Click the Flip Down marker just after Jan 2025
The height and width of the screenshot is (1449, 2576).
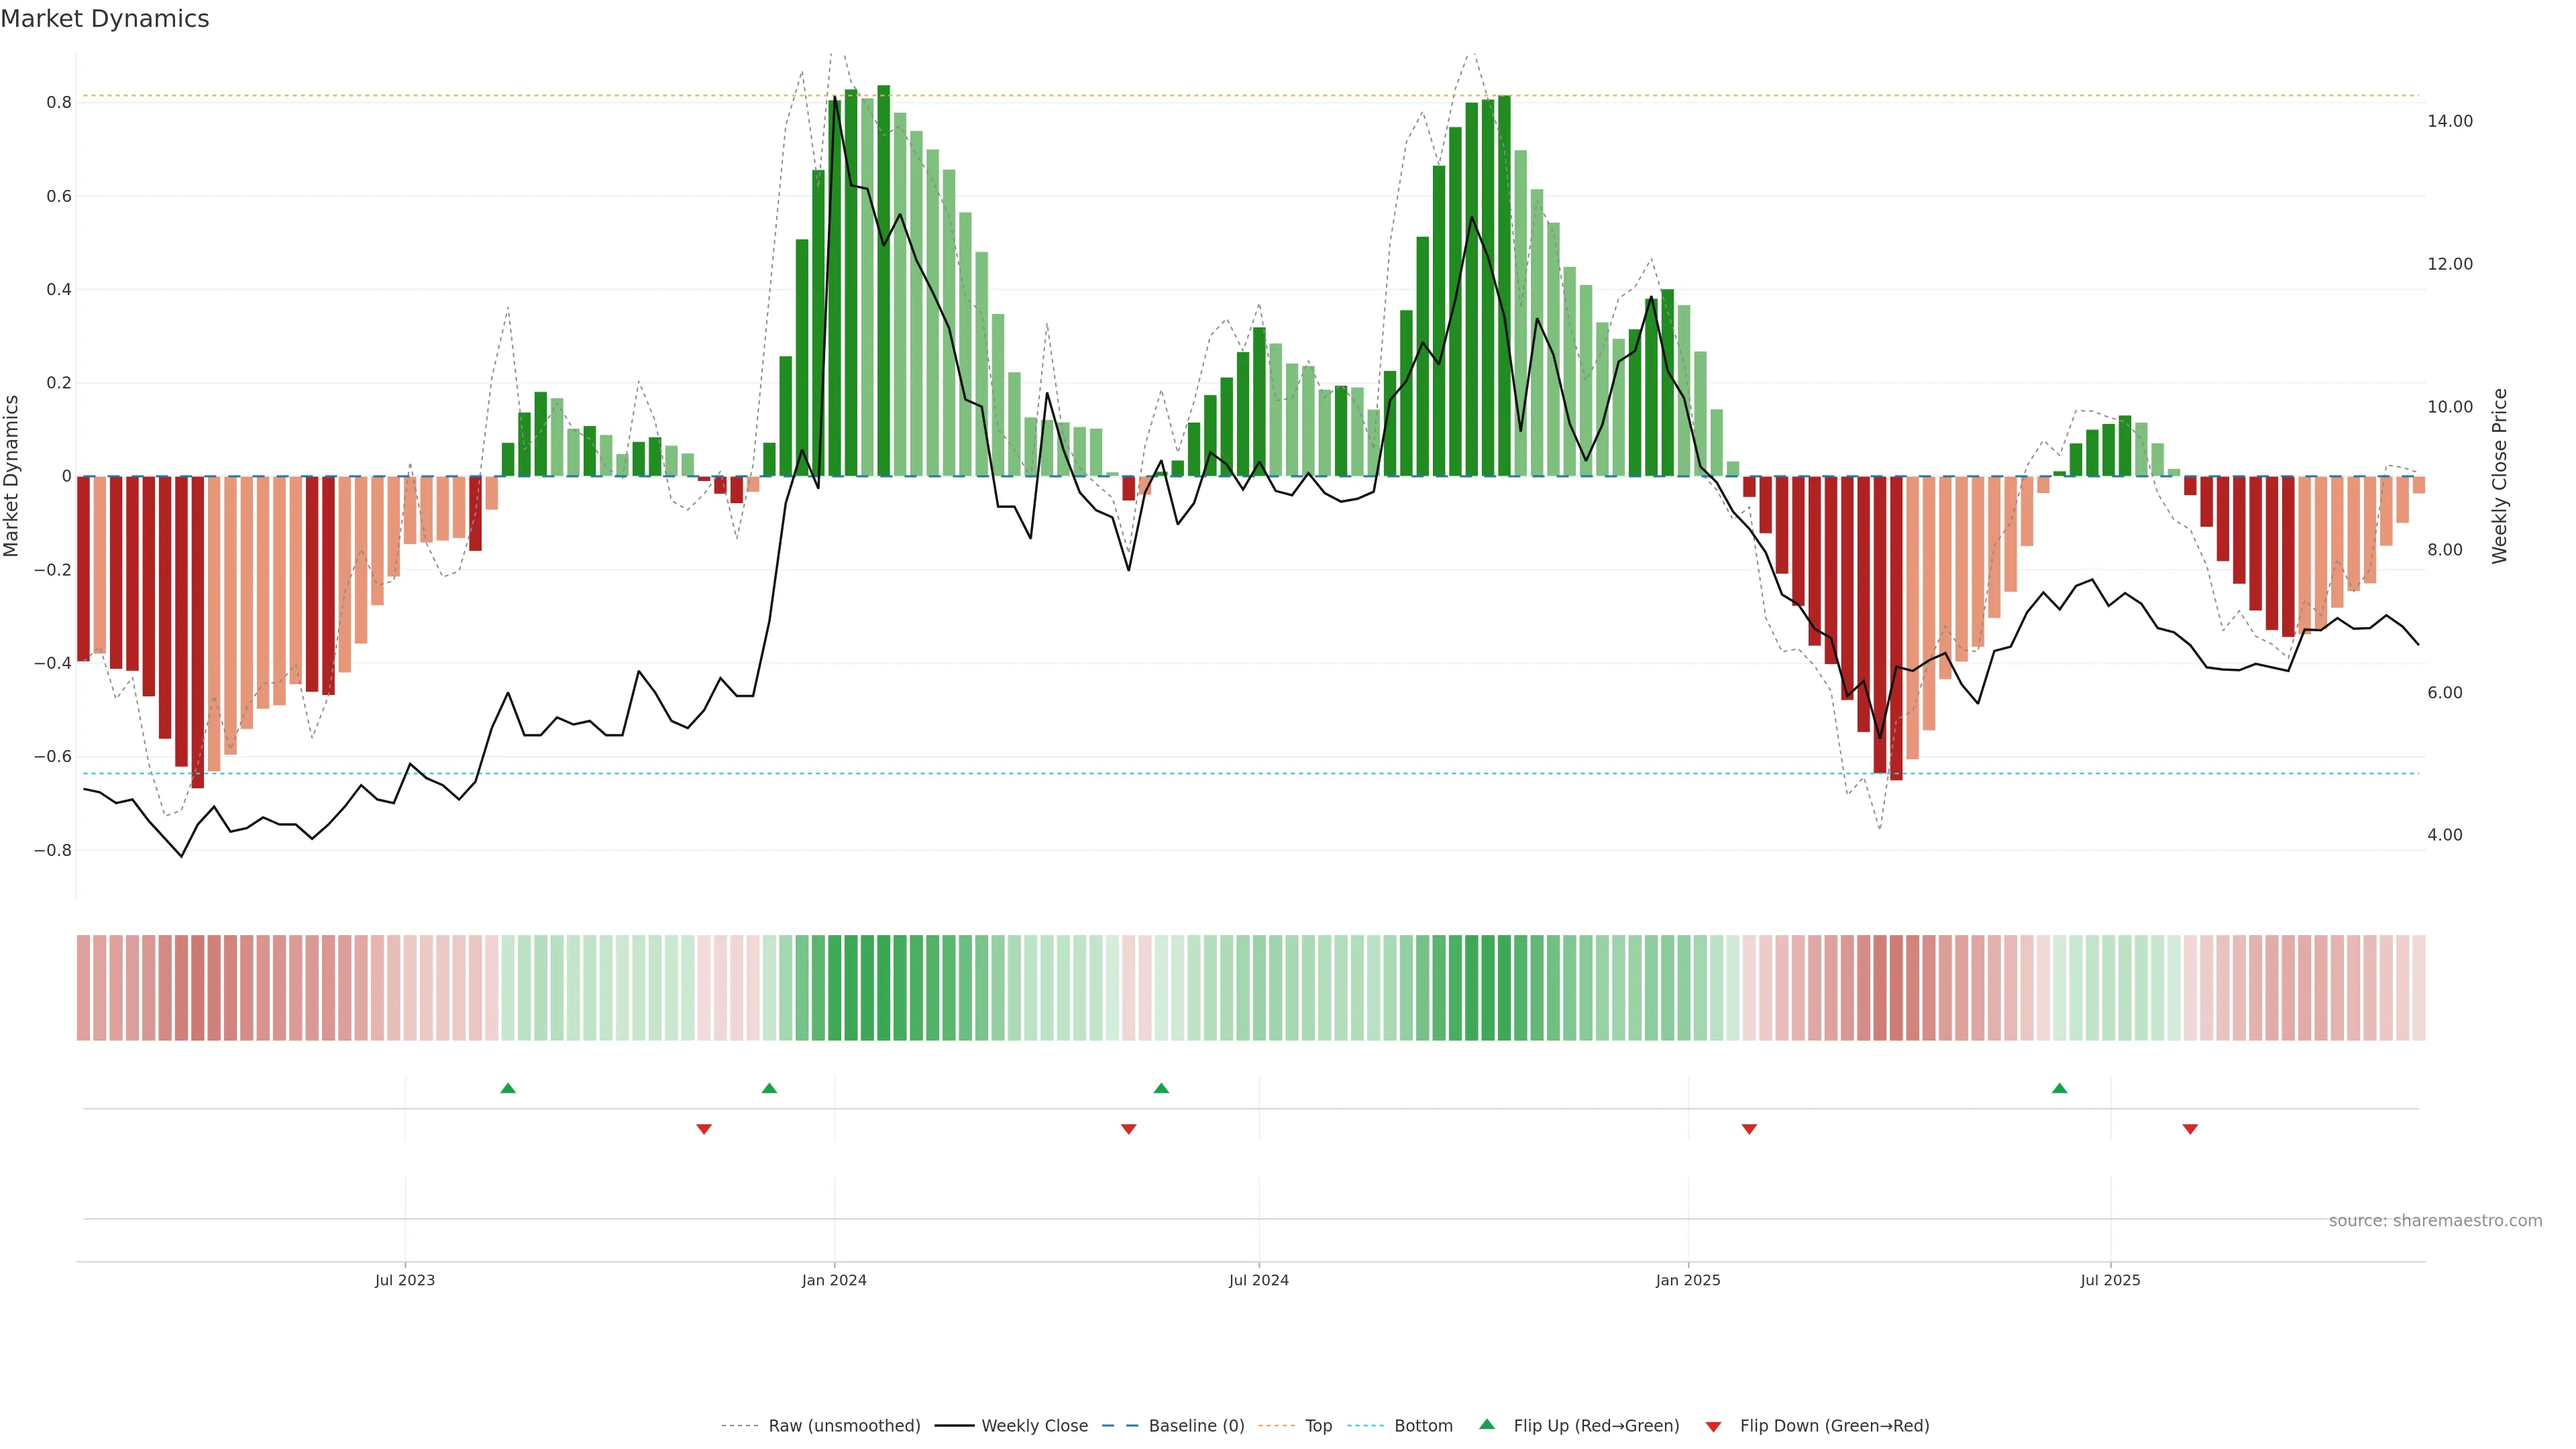tap(1749, 1129)
